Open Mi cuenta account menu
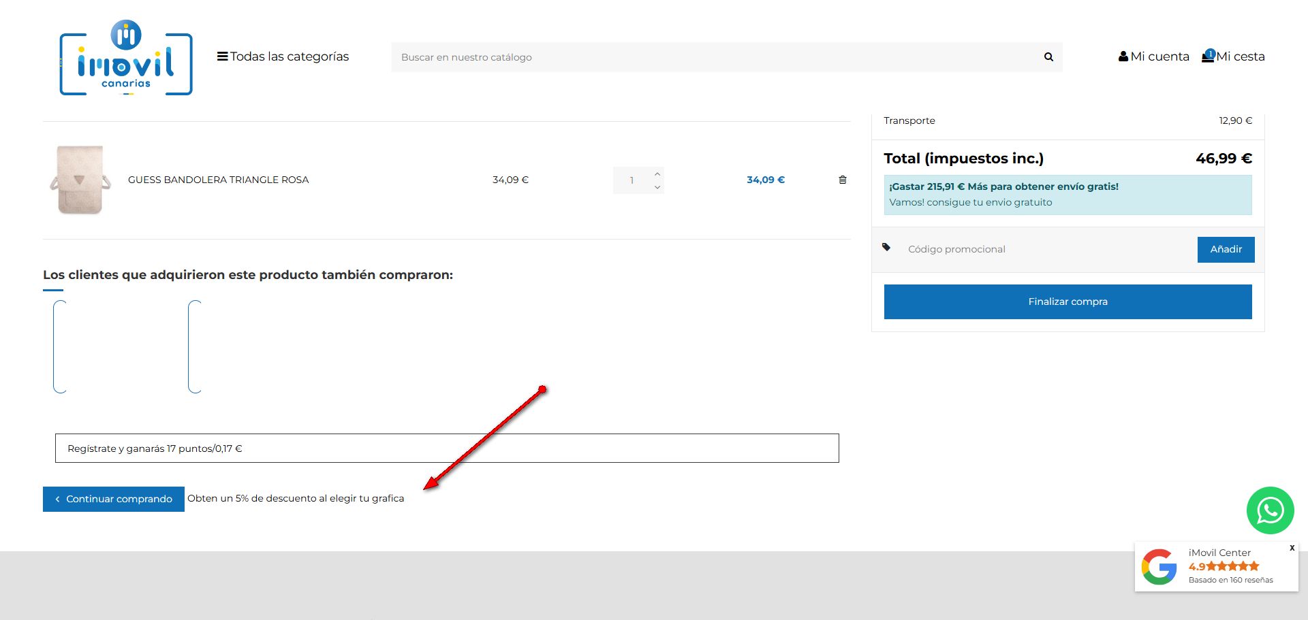Viewport: 1308px width, 620px height. 1153,56
